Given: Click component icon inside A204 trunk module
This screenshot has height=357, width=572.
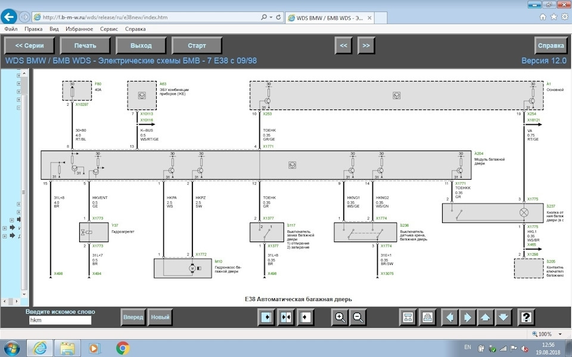Looking at the screenshot, I should click(292, 165).
